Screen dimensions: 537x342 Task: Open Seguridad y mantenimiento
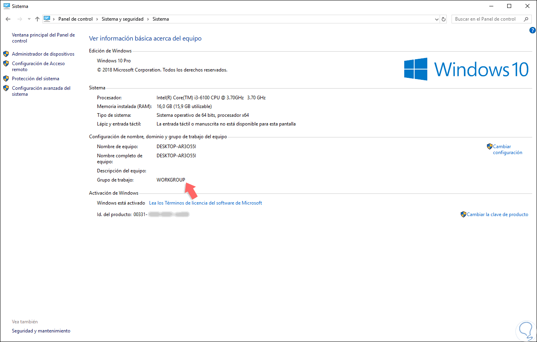pyautogui.click(x=41, y=331)
